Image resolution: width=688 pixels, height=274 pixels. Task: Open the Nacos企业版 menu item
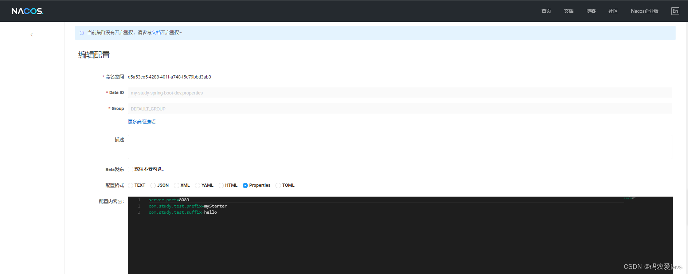click(645, 11)
